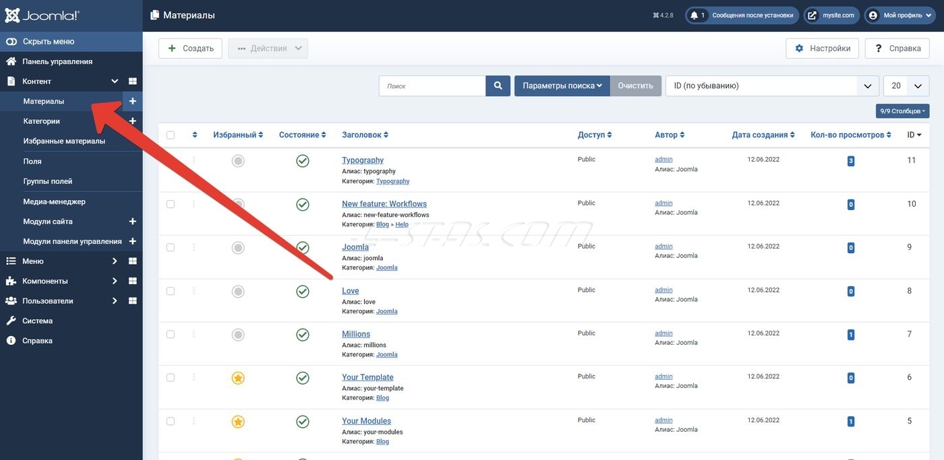Screen dimensions: 944x460
Task: Check the select-all checkbox in table header
Action: pyautogui.click(x=171, y=135)
